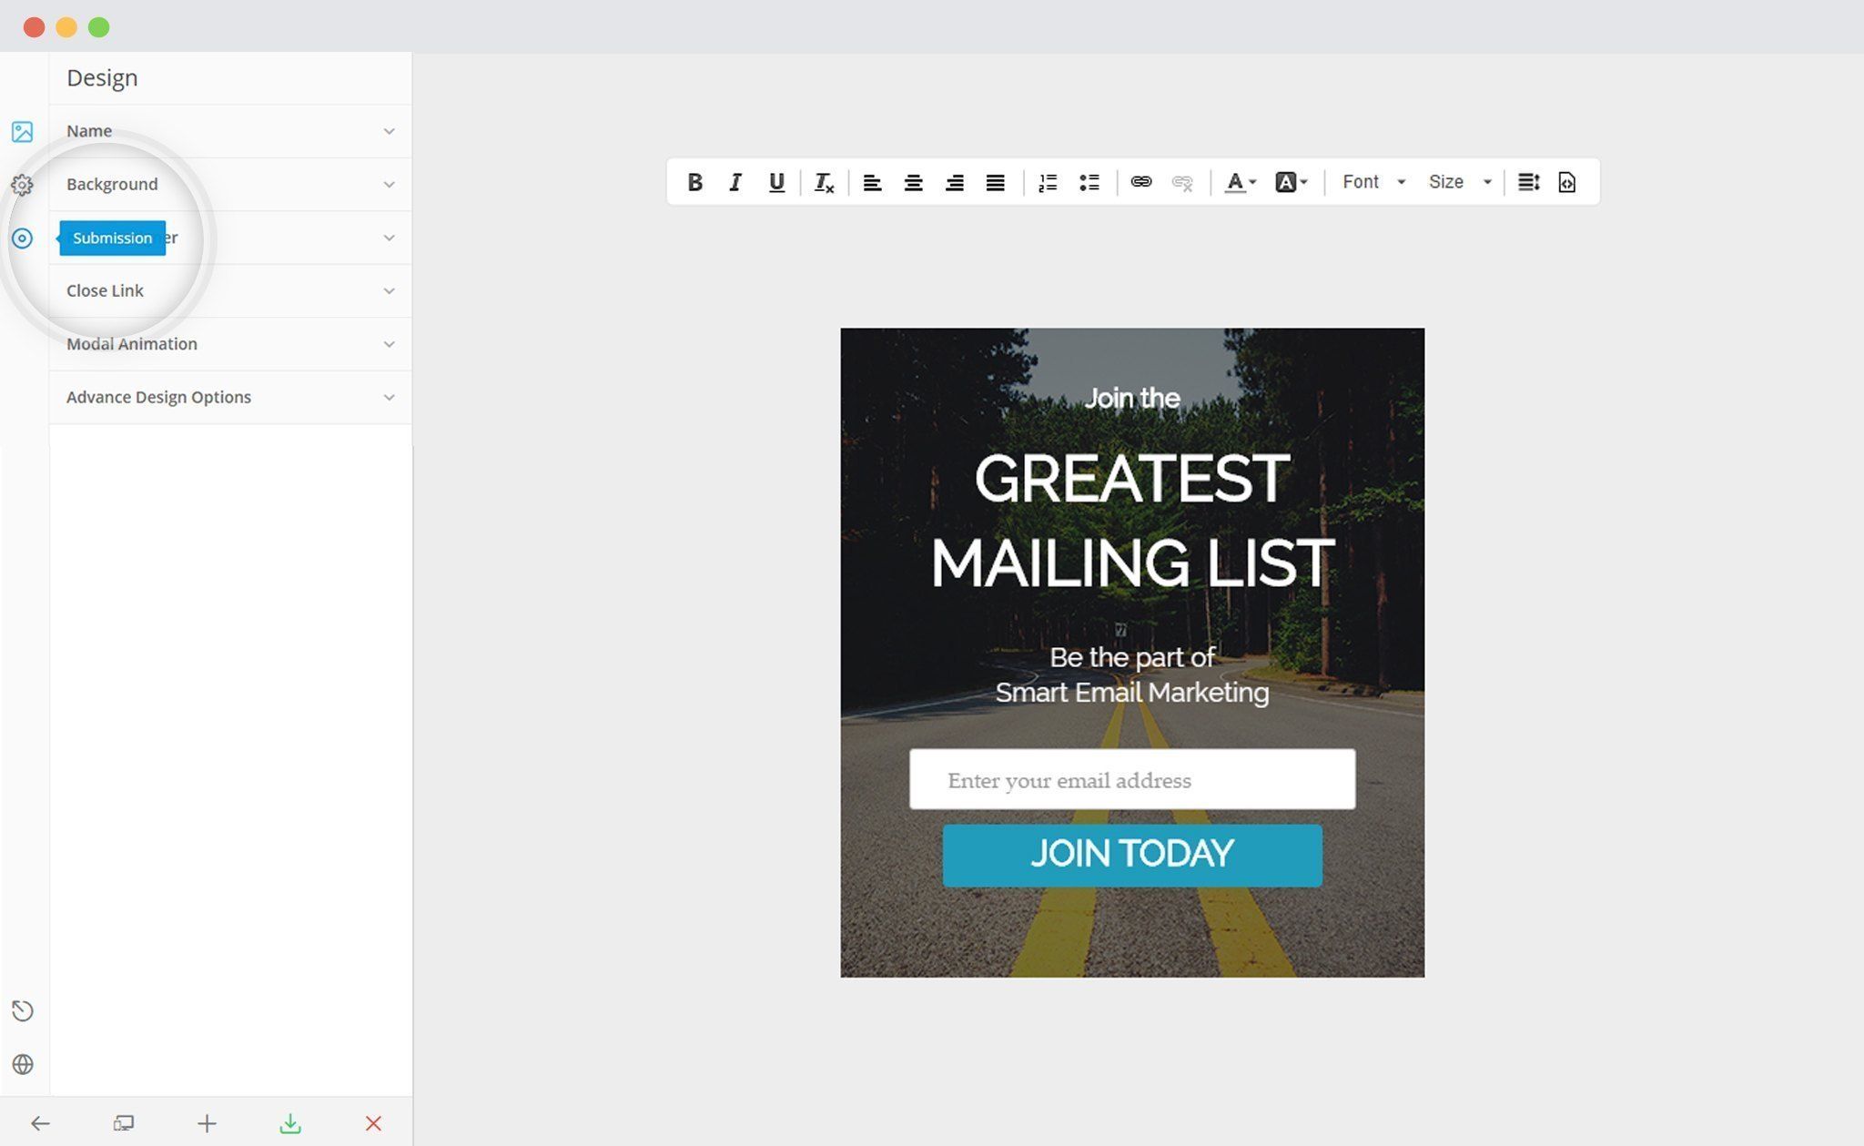Click the green download save icon

coord(290,1123)
